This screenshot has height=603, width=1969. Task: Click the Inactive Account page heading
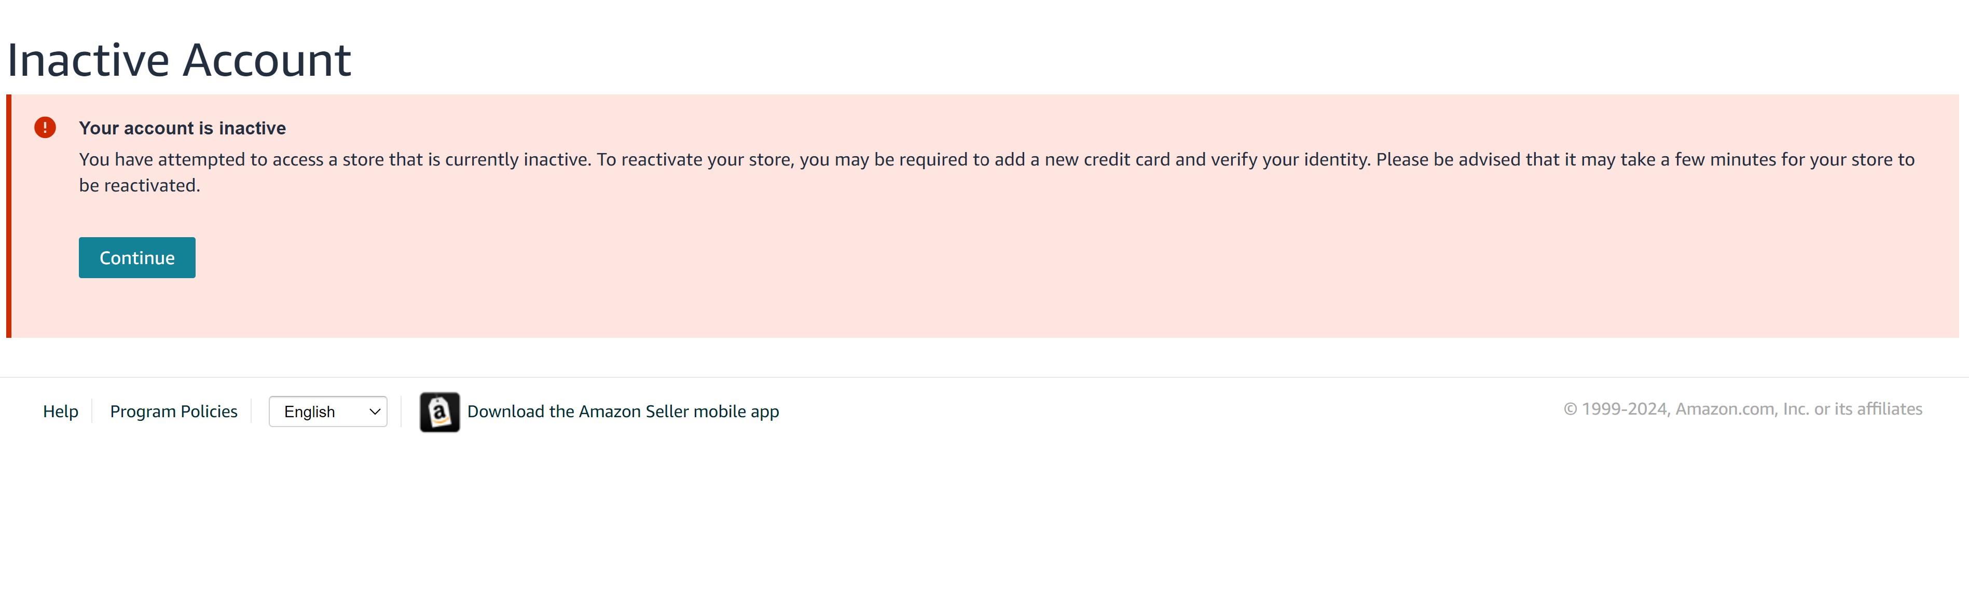[179, 60]
